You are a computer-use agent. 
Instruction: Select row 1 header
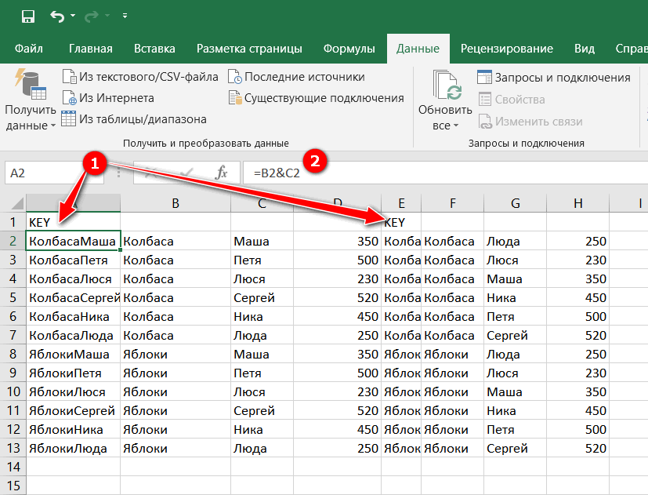[13, 222]
